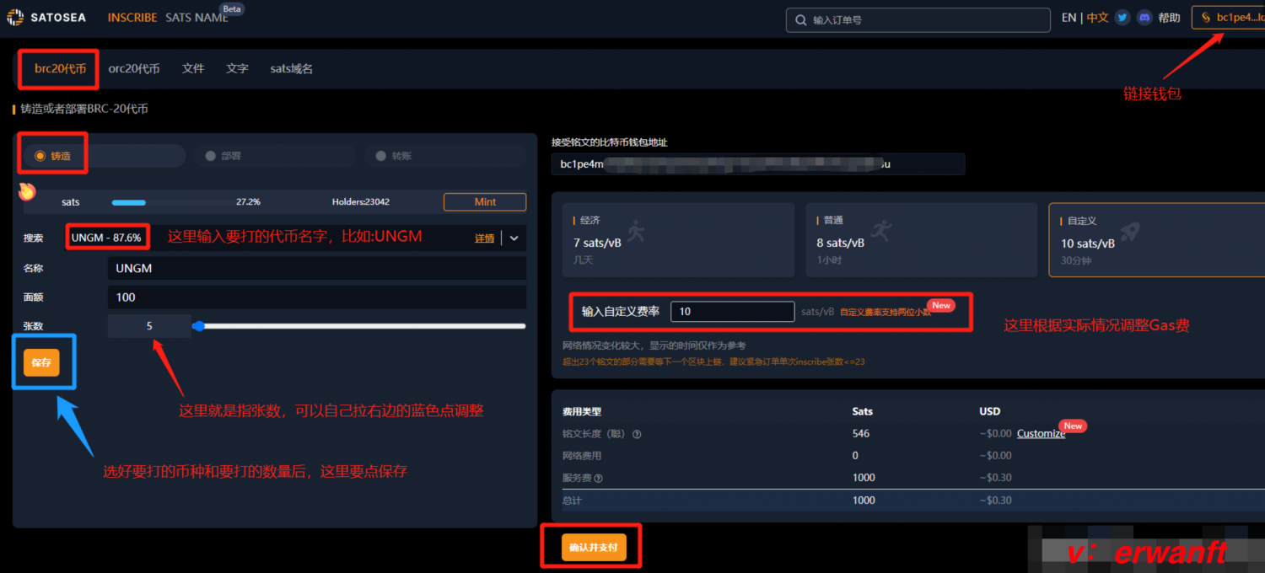Click the fire icon next to sats
The image size is (1265, 573).
pos(27,192)
